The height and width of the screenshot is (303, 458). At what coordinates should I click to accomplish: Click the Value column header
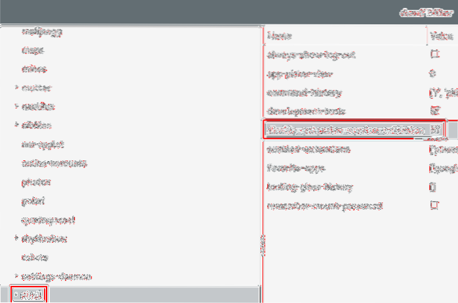click(440, 36)
